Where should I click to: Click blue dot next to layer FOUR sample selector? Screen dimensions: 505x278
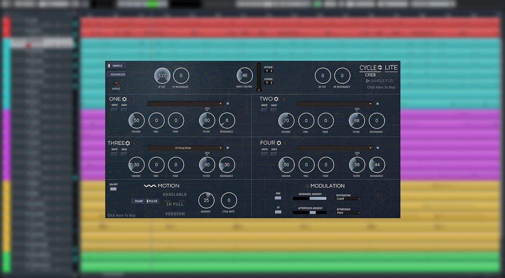coord(378,148)
